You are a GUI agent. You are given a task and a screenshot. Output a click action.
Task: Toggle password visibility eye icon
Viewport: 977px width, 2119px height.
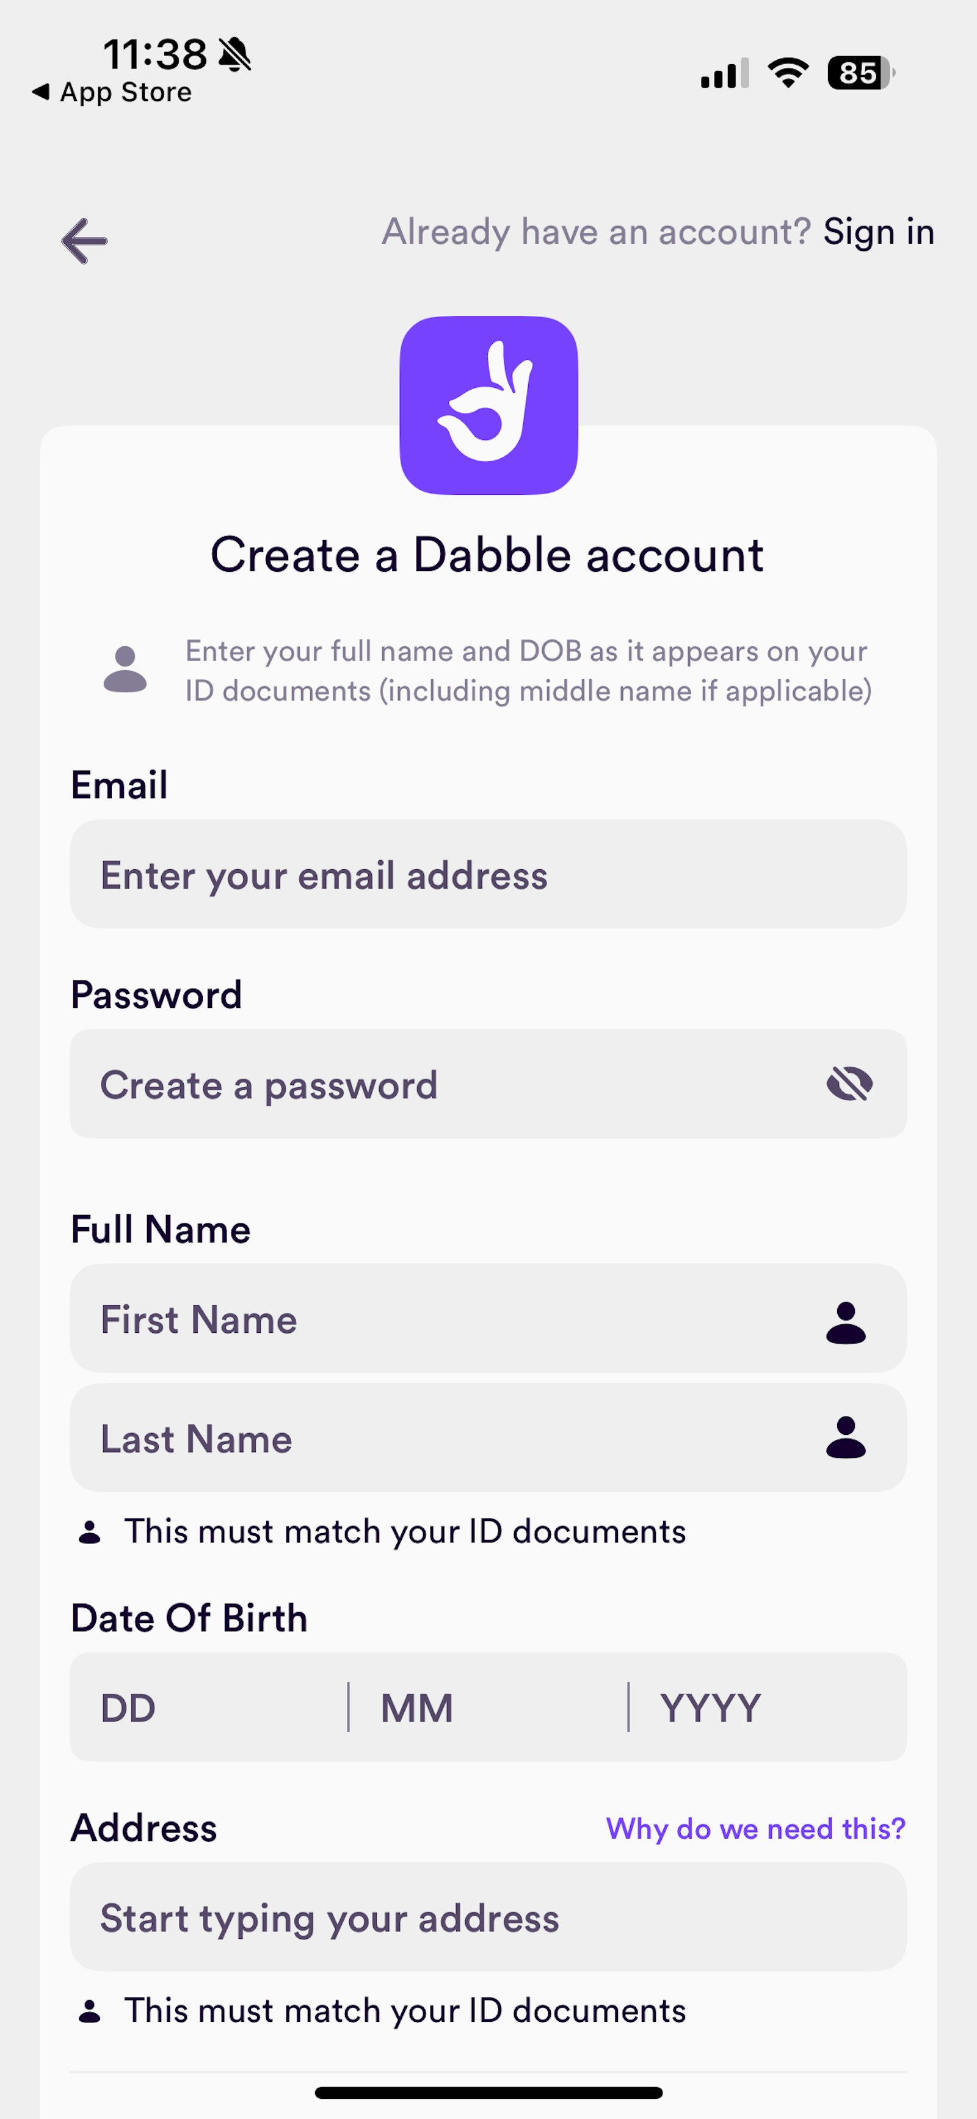[849, 1084]
